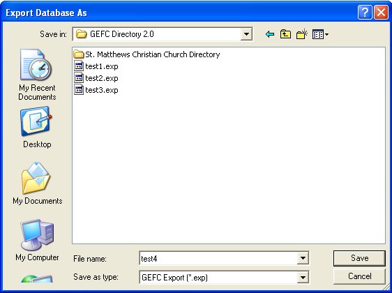Go back to last folder visited

(270, 34)
